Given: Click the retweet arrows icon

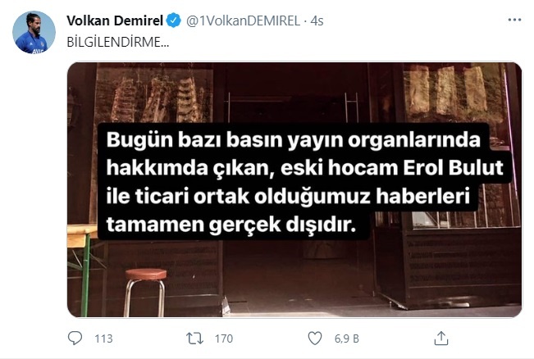Looking at the screenshot, I should coord(194,339).
